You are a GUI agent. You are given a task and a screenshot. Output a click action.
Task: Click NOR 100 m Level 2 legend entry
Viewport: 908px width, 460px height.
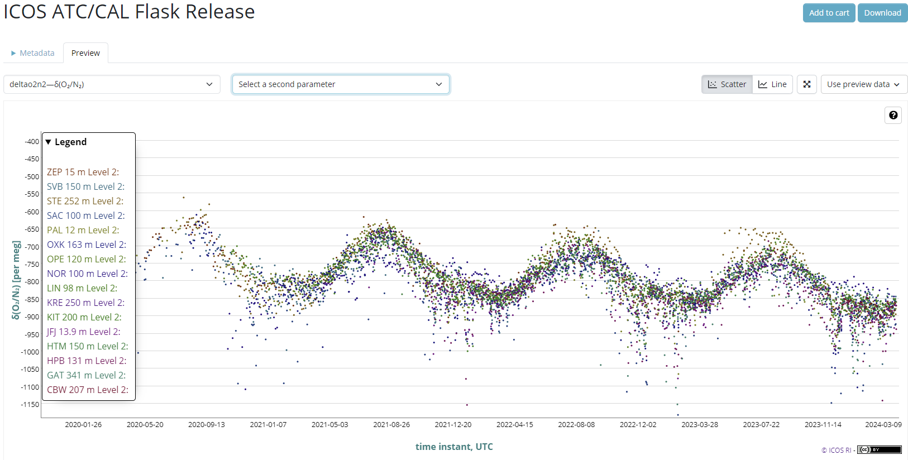(88, 274)
